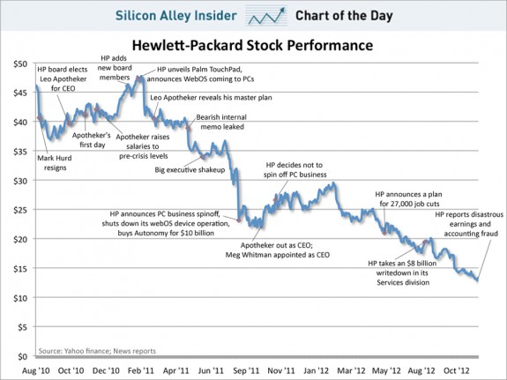Click the Sep '11 x-axis label

(246, 370)
